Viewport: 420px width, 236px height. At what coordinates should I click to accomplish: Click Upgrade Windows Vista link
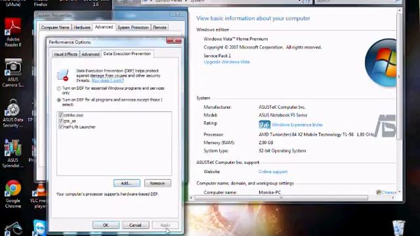click(x=226, y=62)
